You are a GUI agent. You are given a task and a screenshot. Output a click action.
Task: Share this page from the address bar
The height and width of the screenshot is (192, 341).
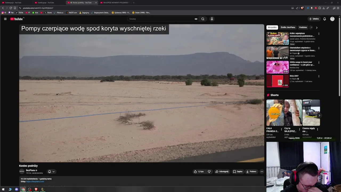pos(297,8)
